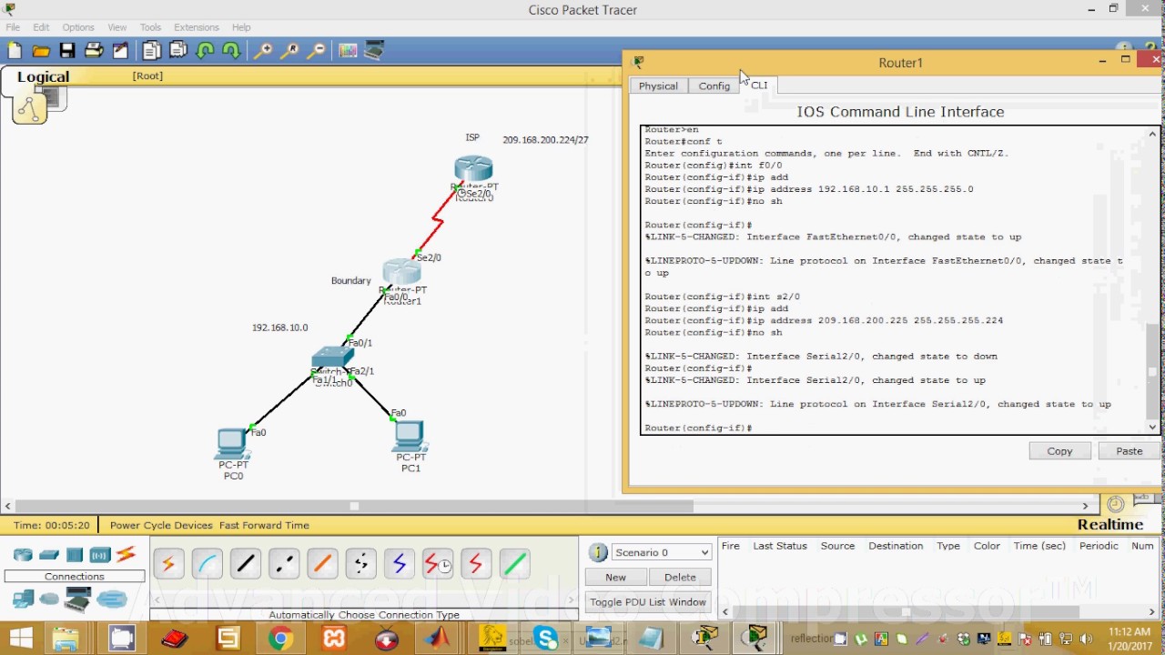Click Fast Forward Time
The image size is (1165, 655).
(264, 525)
